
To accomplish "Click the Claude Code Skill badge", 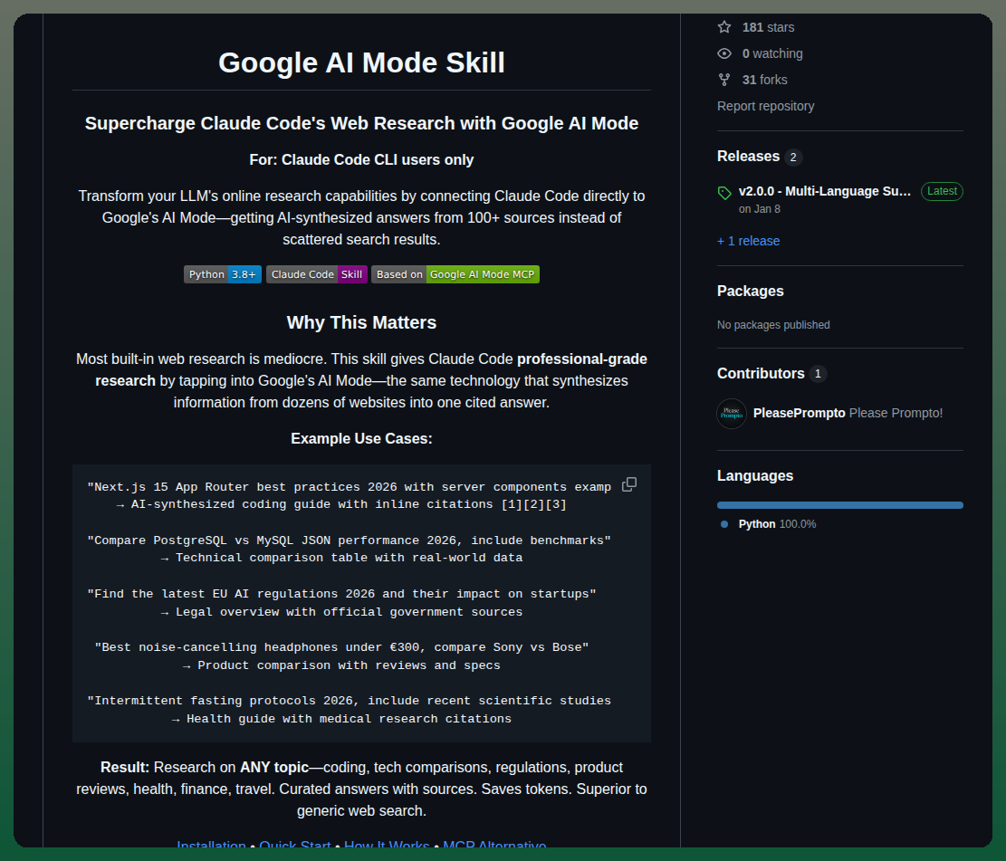I will (317, 274).
